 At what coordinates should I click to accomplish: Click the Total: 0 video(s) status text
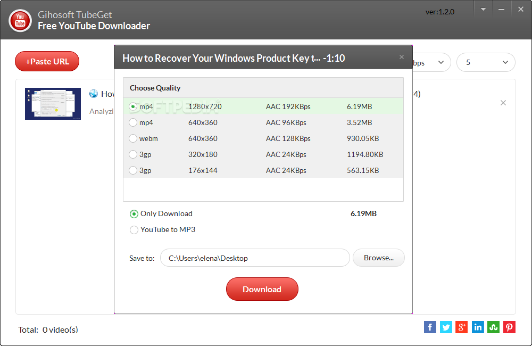[48, 329]
